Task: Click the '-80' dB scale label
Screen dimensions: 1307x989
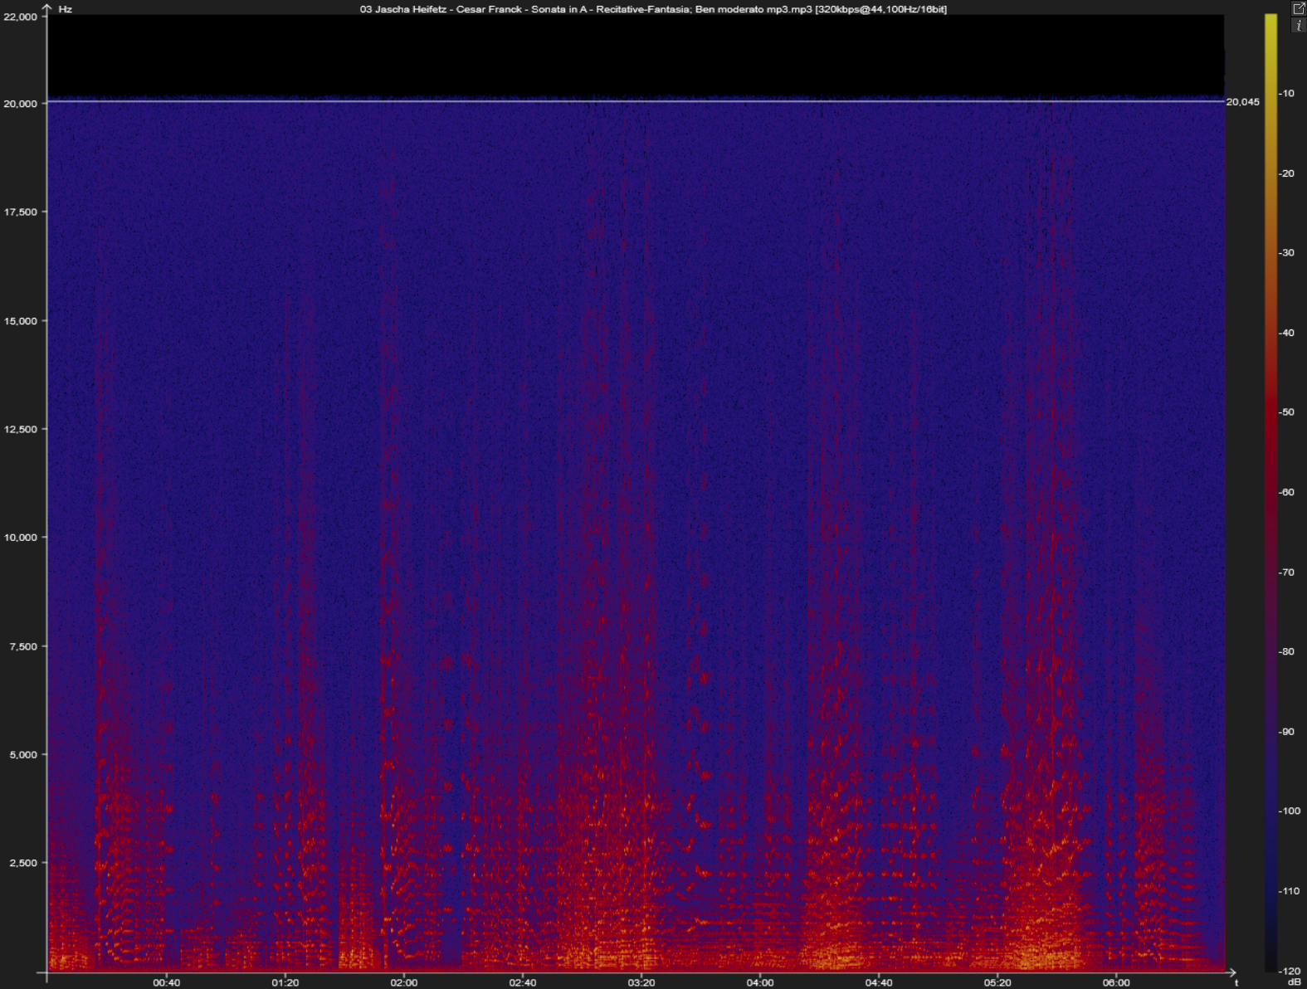Action: 1287,652
